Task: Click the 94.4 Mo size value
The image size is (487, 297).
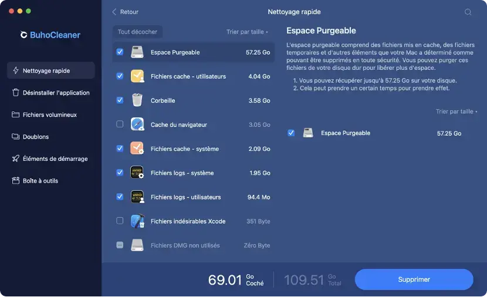Action: 259,197
